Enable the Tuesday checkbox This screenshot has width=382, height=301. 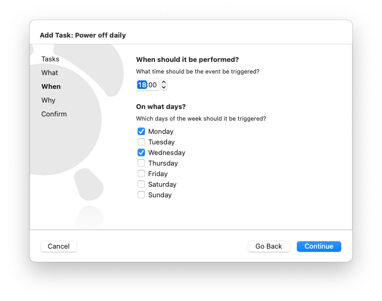click(141, 142)
